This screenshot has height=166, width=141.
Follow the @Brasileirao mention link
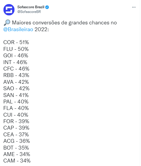click(x=18, y=29)
